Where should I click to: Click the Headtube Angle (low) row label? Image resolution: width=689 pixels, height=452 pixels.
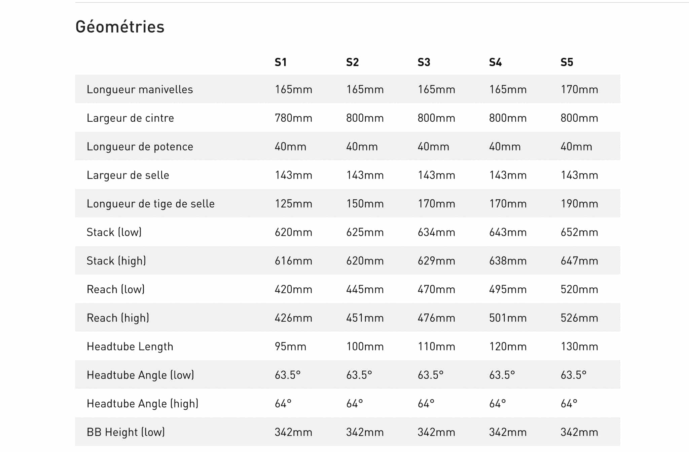pyautogui.click(x=140, y=375)
